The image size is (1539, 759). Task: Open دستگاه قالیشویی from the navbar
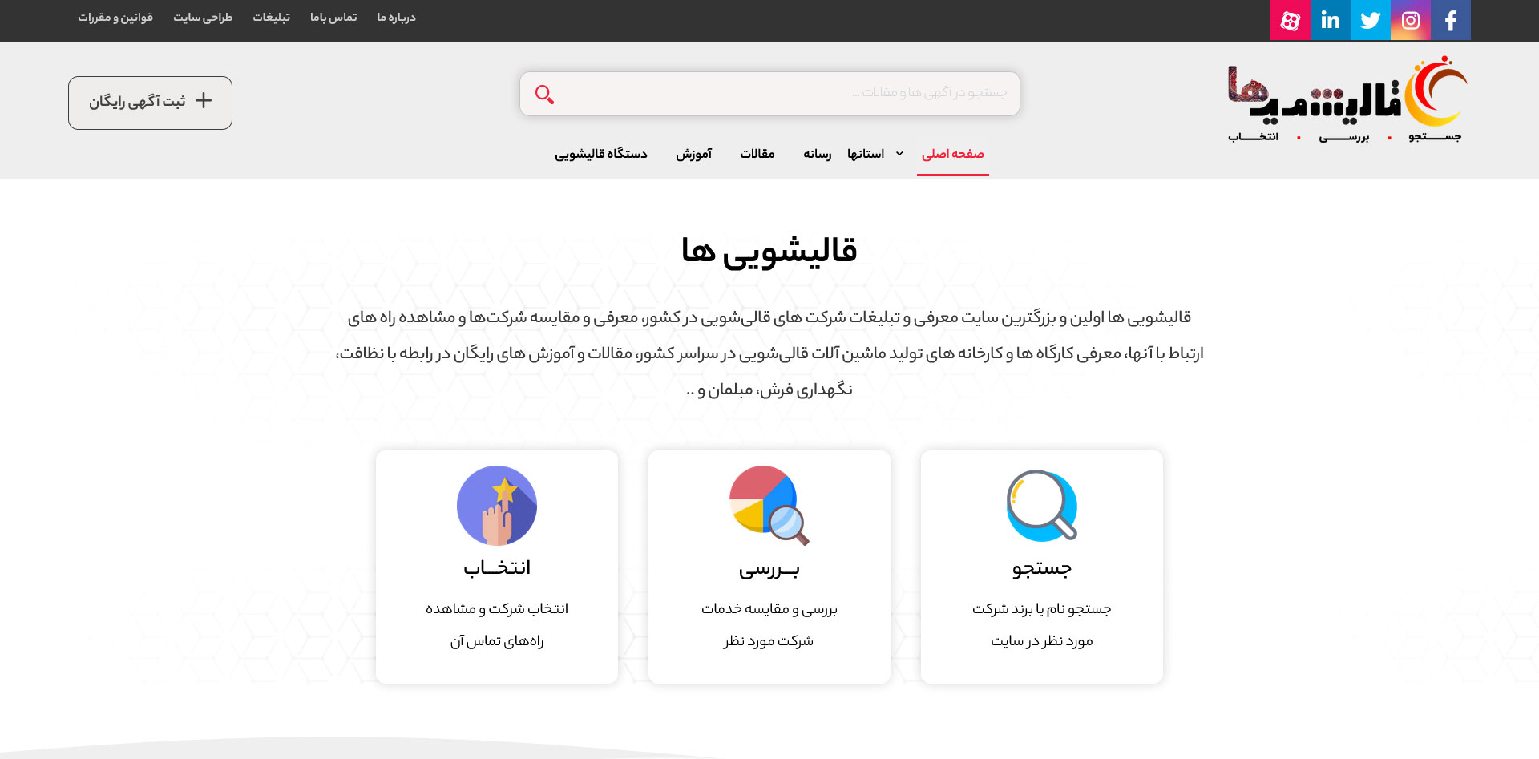coord(601,154)
